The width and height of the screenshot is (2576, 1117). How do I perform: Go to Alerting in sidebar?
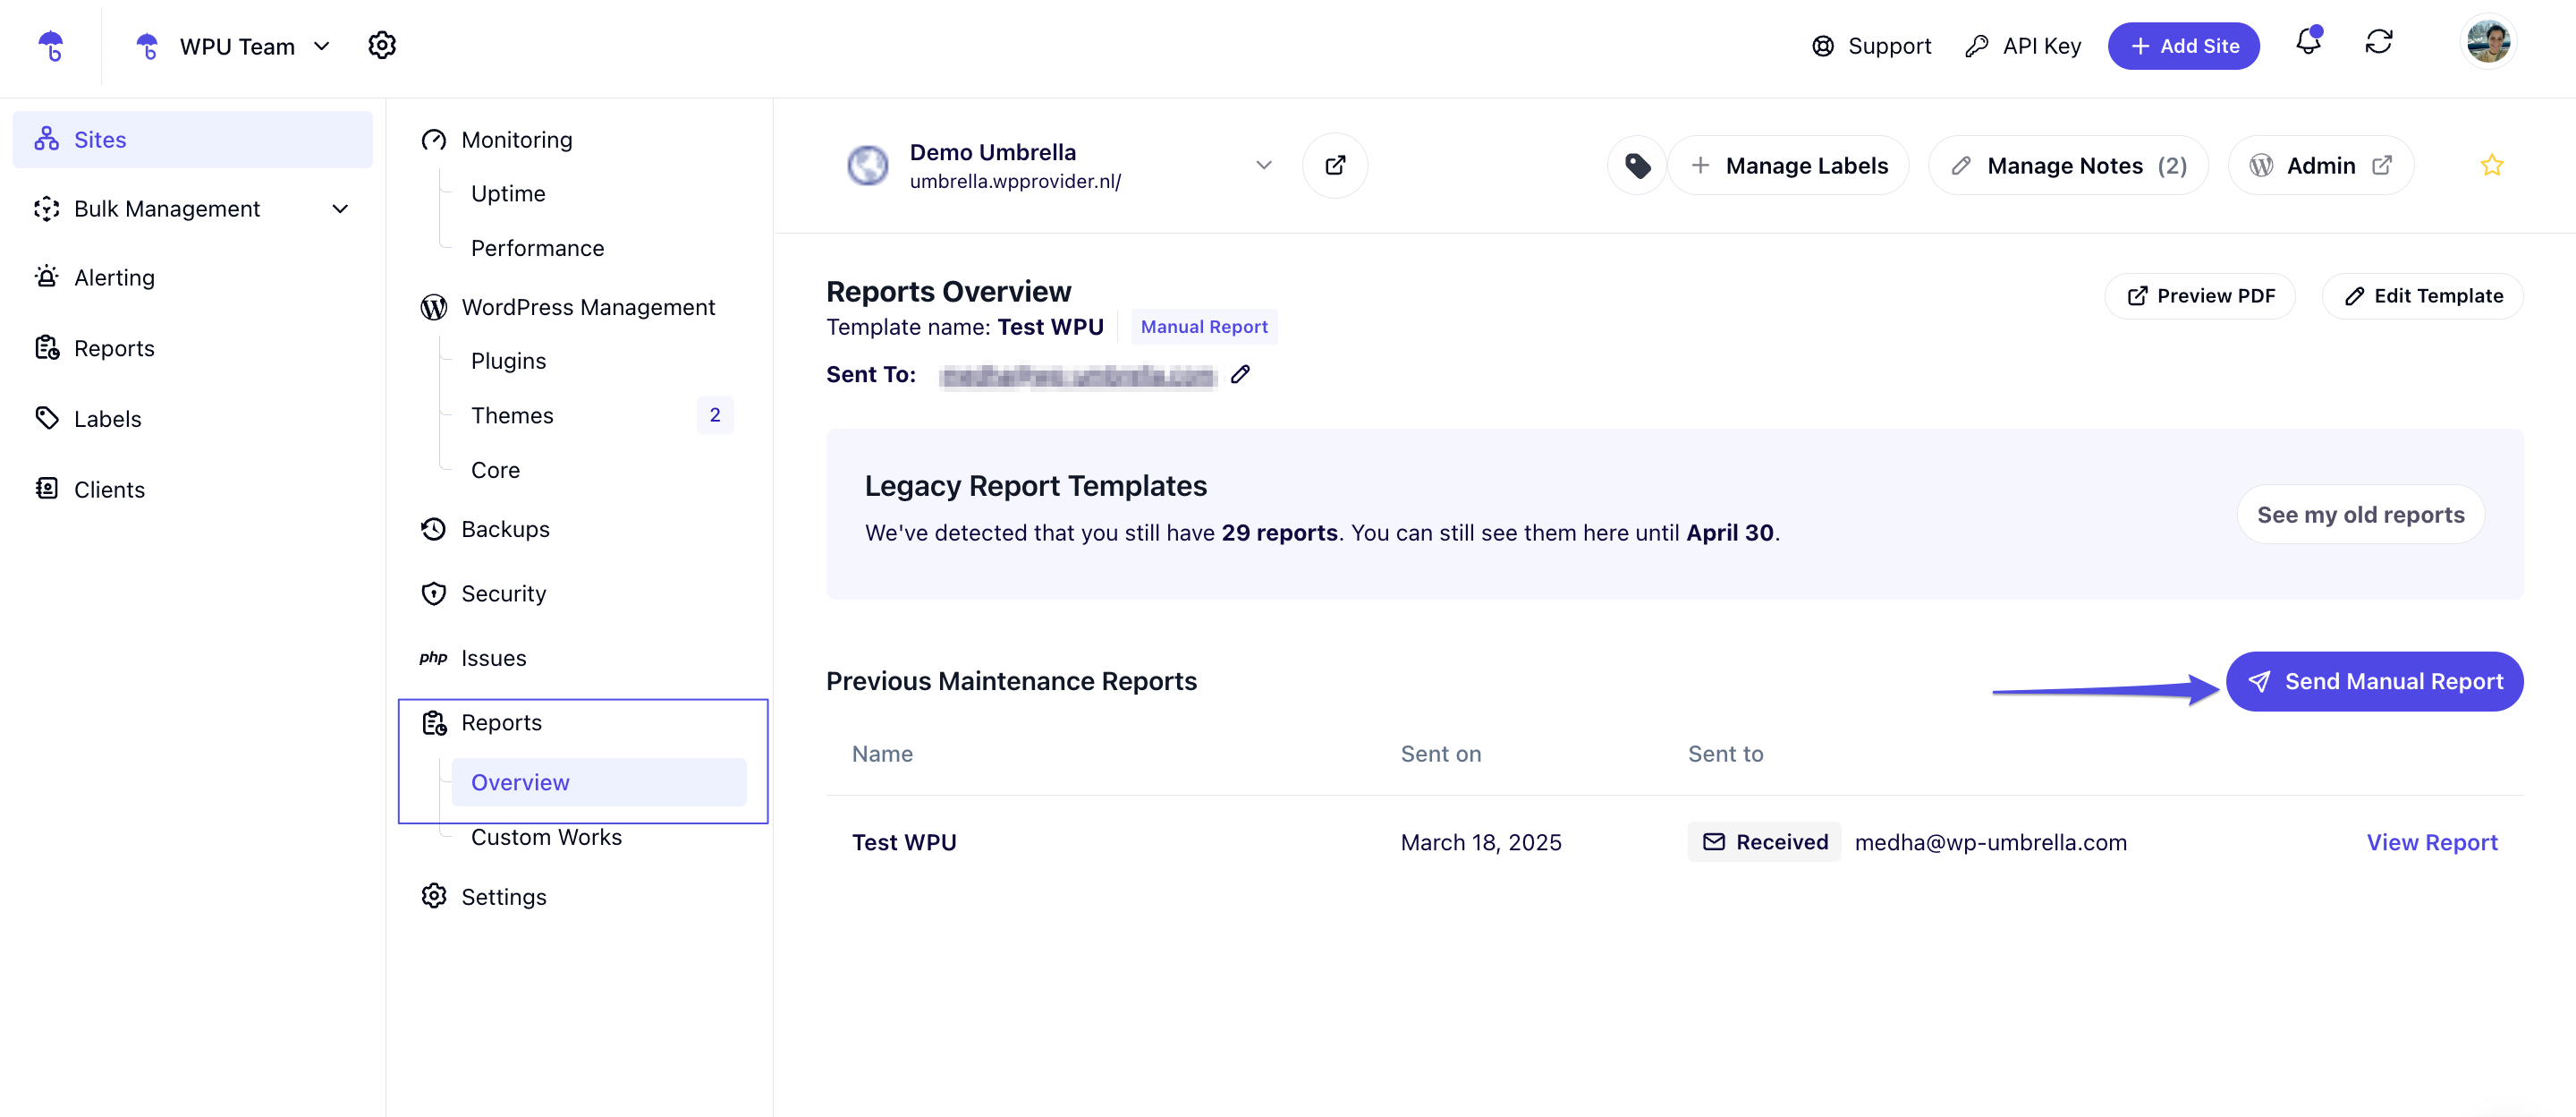pos(114,277)
